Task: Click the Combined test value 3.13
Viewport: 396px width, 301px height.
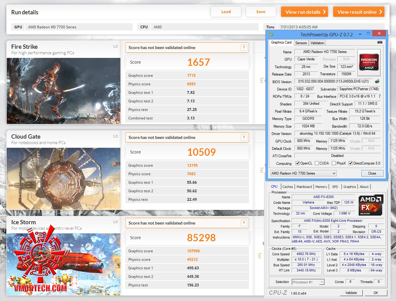Action: tap(191, 118)
